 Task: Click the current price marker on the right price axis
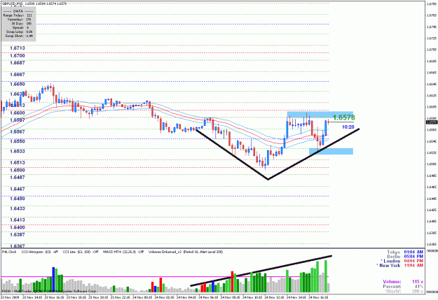pos(432,122)
